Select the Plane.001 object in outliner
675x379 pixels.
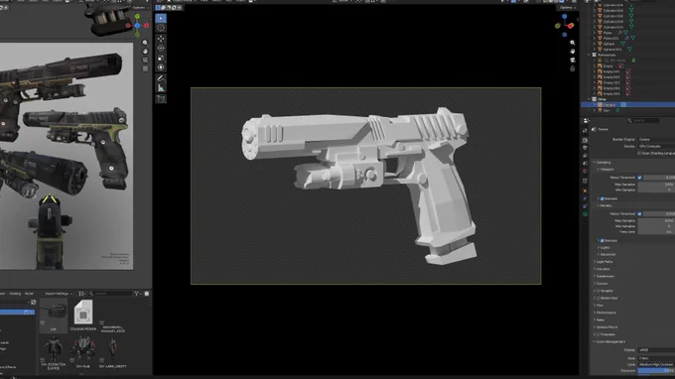tap(610, 39)
